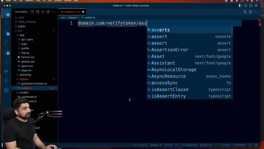Expand the .next folder
Screen dimensions: 264x149
point(35,17)
